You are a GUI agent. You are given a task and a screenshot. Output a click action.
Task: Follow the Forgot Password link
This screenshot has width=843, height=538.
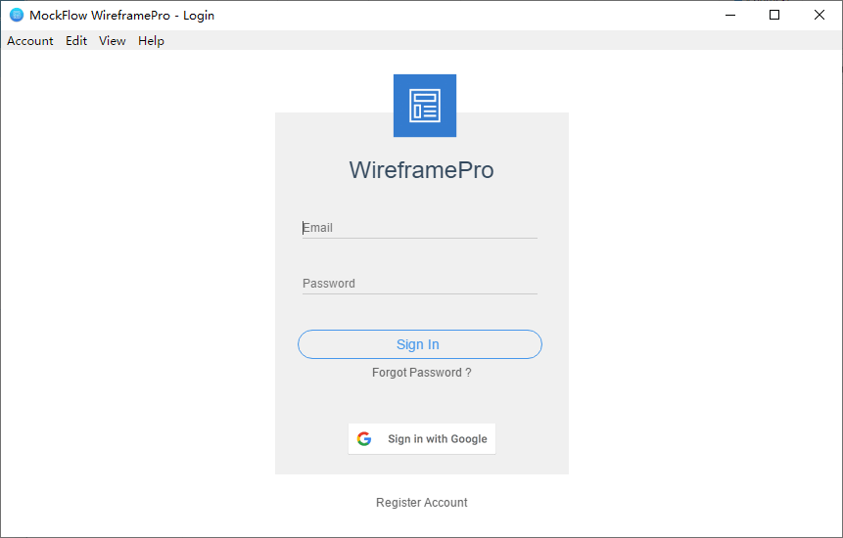pos(421,373)
